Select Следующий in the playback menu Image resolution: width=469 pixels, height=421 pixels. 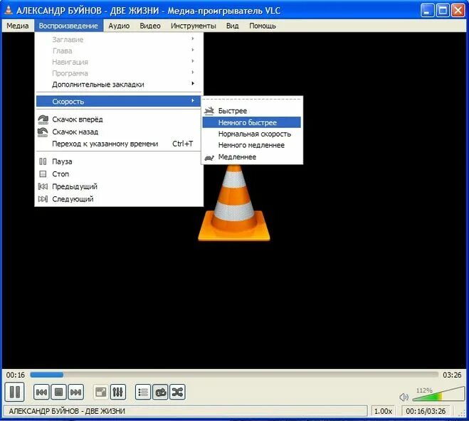click(118, 199)
